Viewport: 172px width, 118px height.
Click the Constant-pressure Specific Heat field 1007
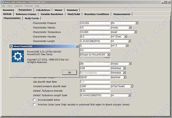click(95, 86)
